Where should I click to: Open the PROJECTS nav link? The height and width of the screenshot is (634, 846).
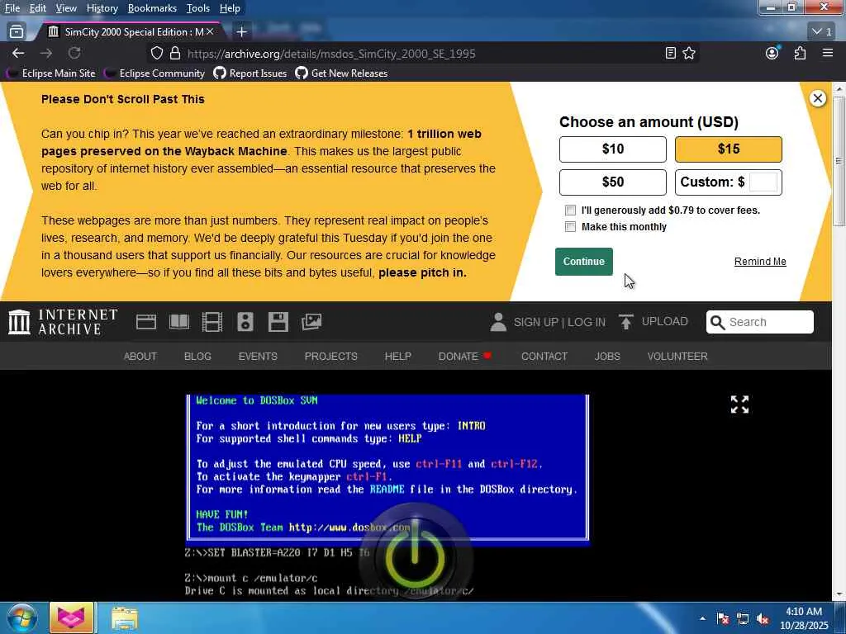click(x=330, y=357)
